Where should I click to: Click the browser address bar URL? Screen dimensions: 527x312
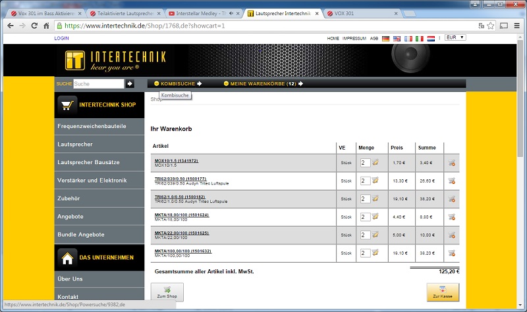(144, 26)
